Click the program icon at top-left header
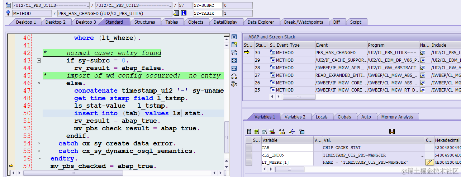Screen dimensions: 461x177 click(x=8, y=5)
